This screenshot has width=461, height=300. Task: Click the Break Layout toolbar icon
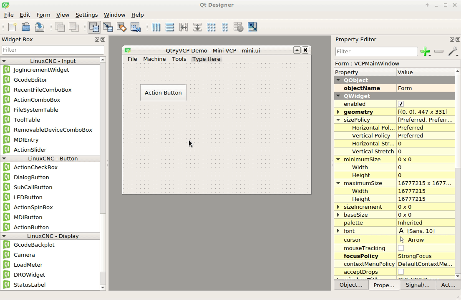point(239,27)
